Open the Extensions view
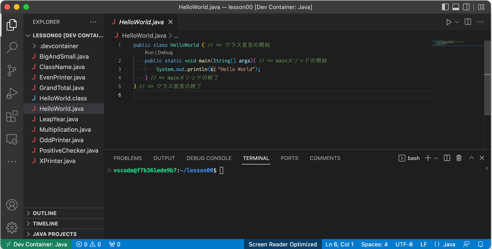This screenshot has height=249, width=492. click(x=12, y=116)
